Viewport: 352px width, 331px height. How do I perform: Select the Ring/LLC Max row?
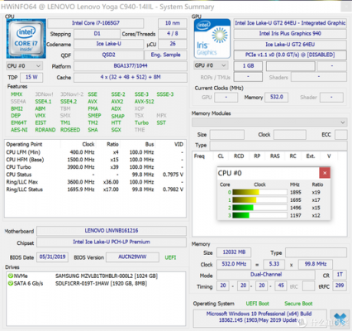coord(95,182)
